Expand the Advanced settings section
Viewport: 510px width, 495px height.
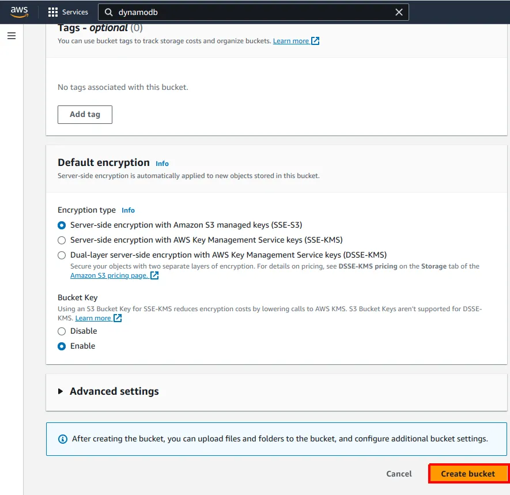tap(60, 391)
